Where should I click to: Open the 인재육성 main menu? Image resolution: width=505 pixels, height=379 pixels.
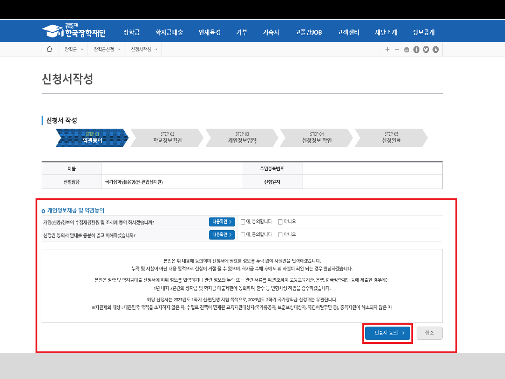coord(209,32)
